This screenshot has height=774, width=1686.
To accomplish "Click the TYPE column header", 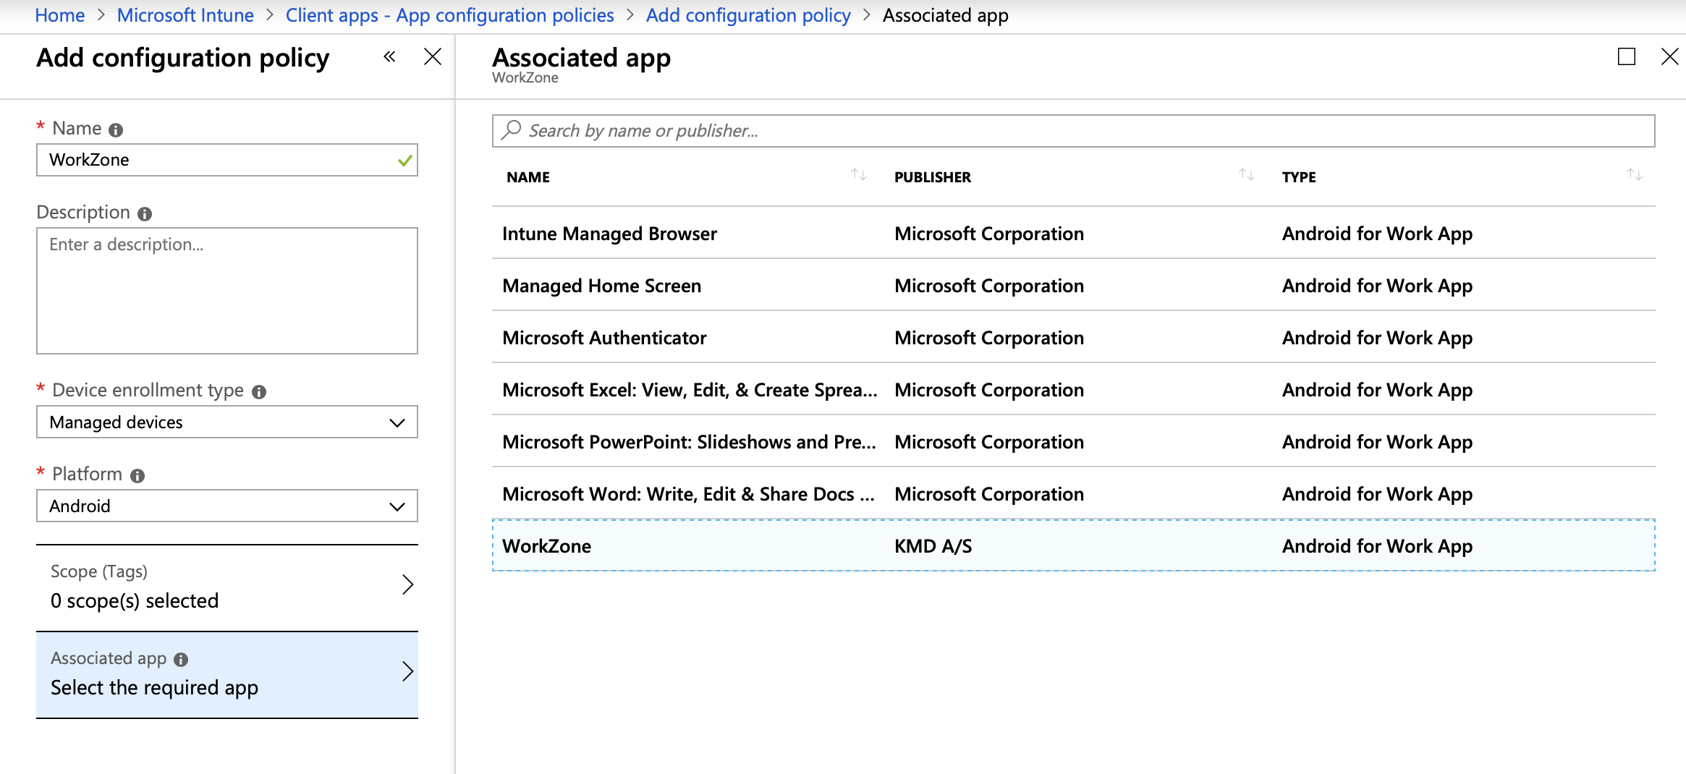I will pos(1299,177).
